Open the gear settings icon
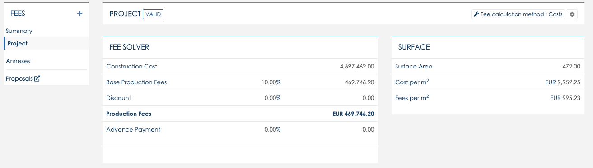 [x=572, y=14]
